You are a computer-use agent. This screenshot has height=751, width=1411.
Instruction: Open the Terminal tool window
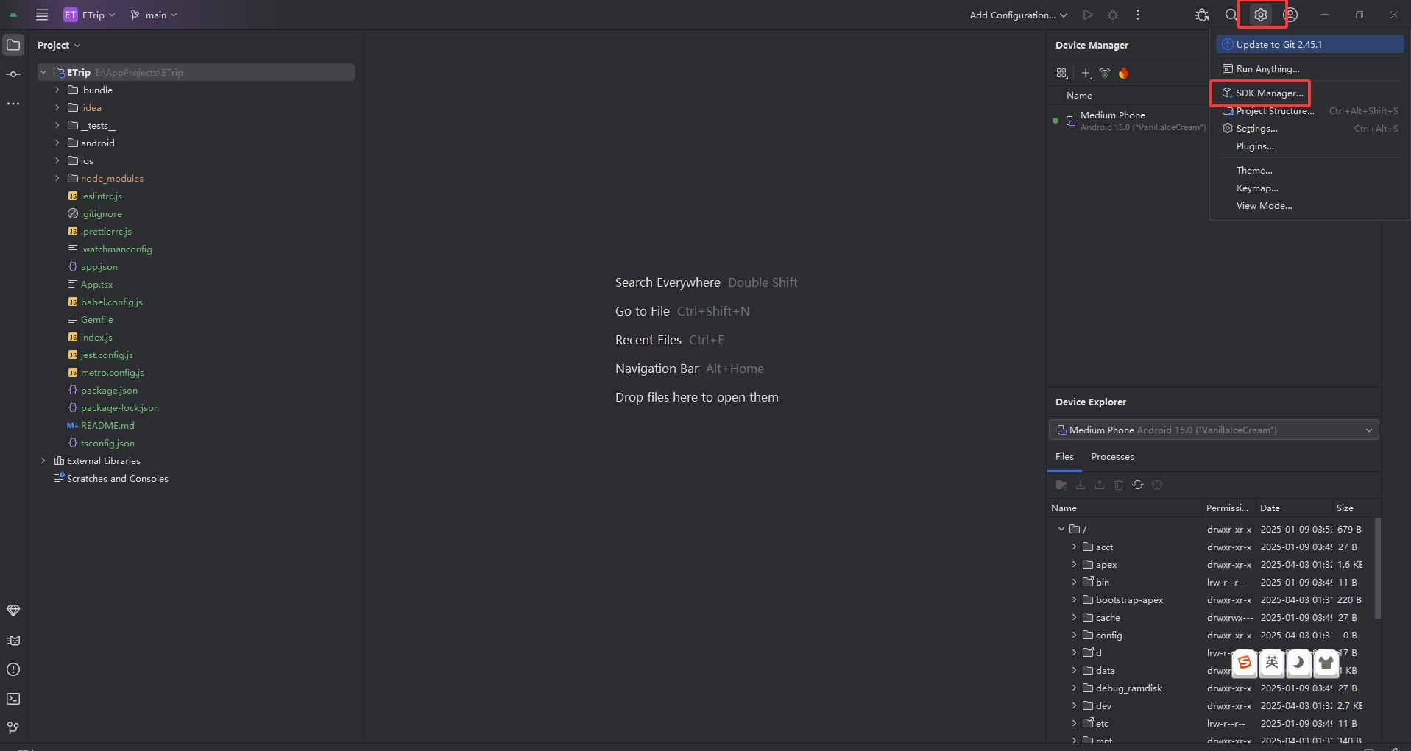(x=13, y=699)
